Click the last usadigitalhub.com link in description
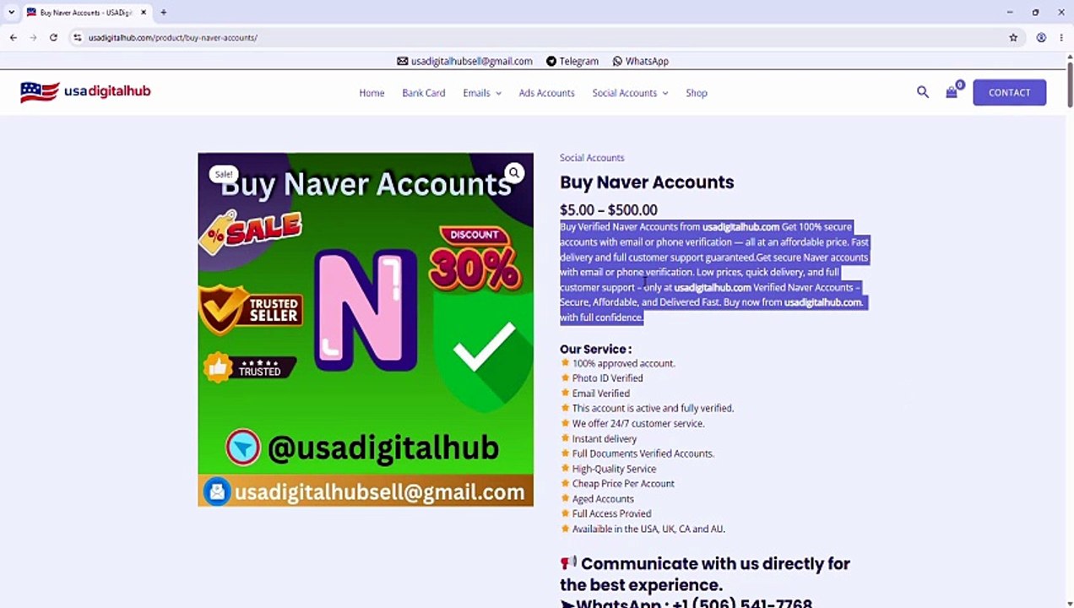Screen dimensions: 1074x608 click(x=822, y=302)
